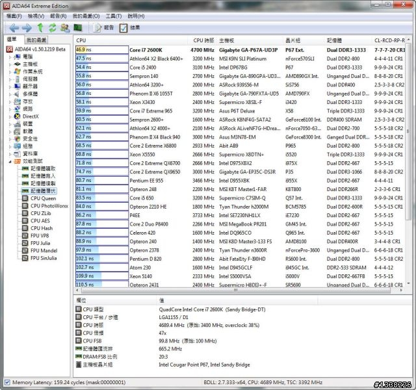Open the FPU Julia benchmark
The width and height of the screenshot is (416, 390).
(x=40, y=242)
